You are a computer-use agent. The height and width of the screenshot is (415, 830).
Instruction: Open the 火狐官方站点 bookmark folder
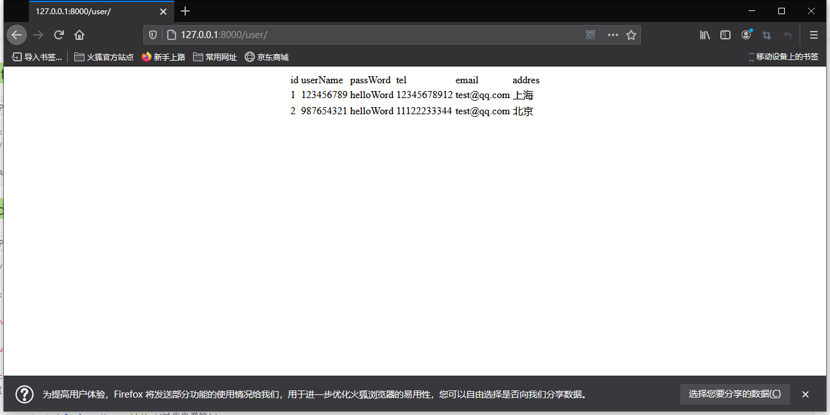(104, 57)
